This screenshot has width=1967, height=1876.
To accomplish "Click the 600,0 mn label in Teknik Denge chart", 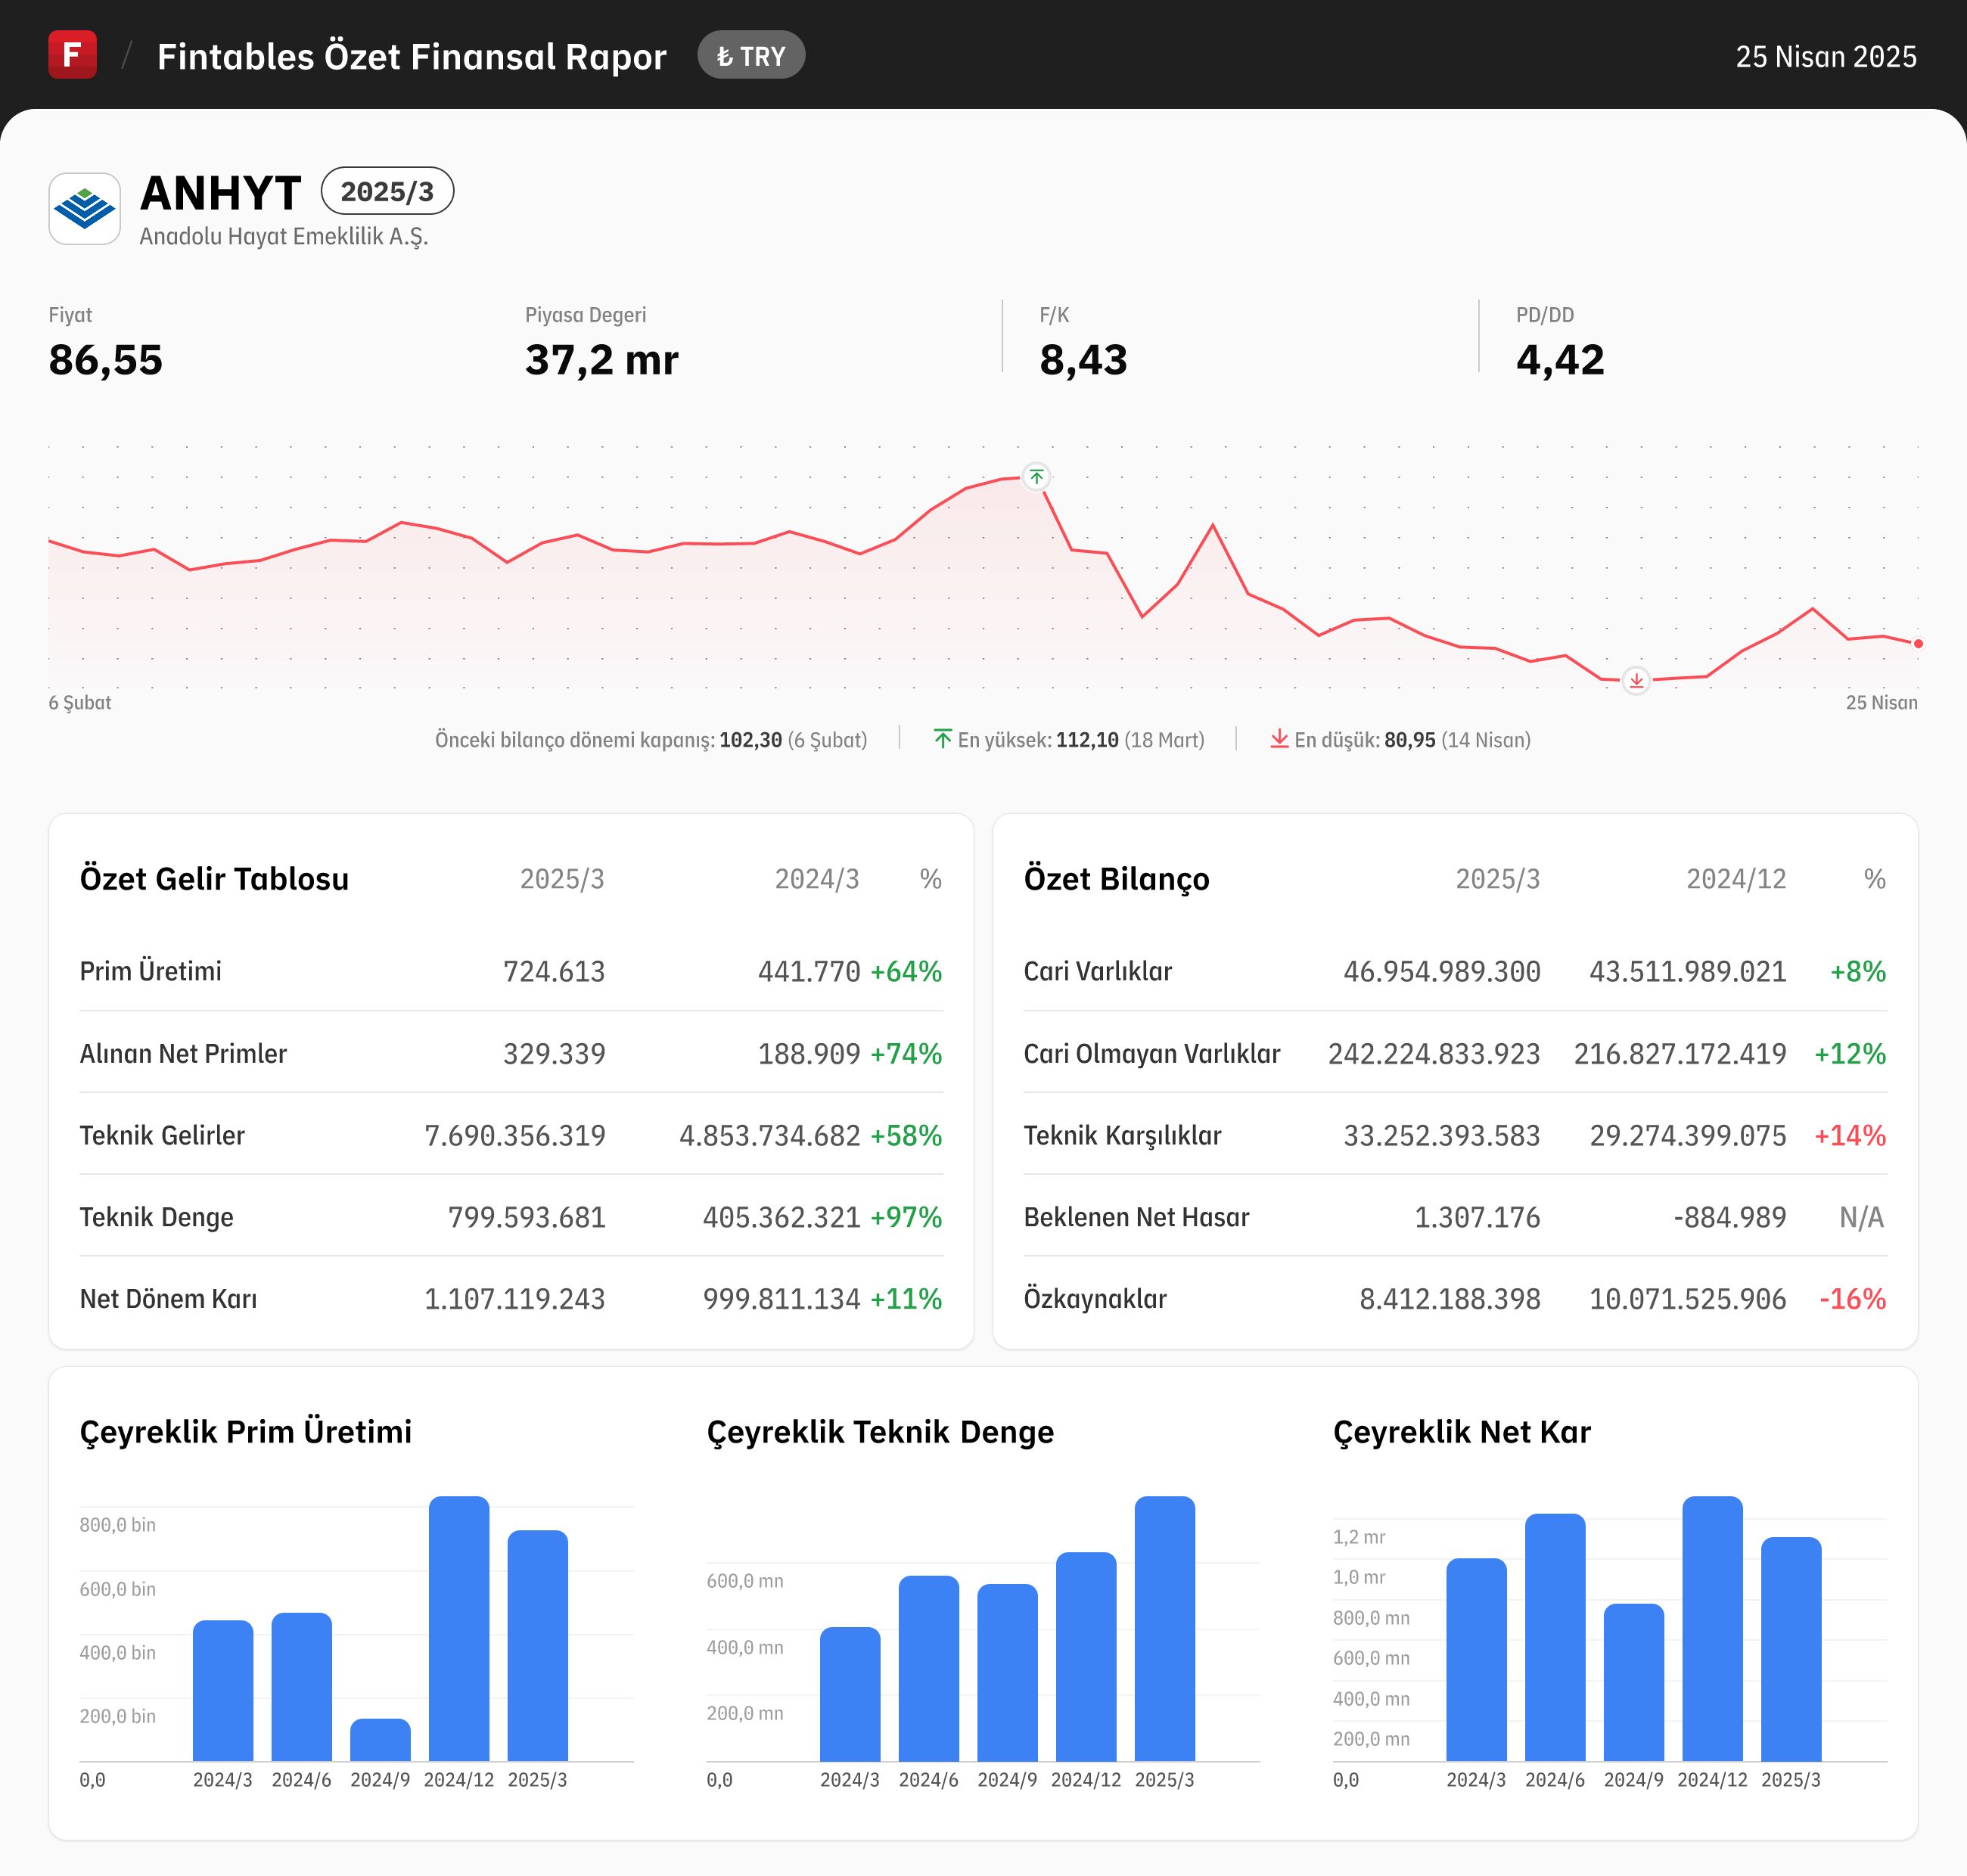I will pyautogui.click(x=744, y=1581).
